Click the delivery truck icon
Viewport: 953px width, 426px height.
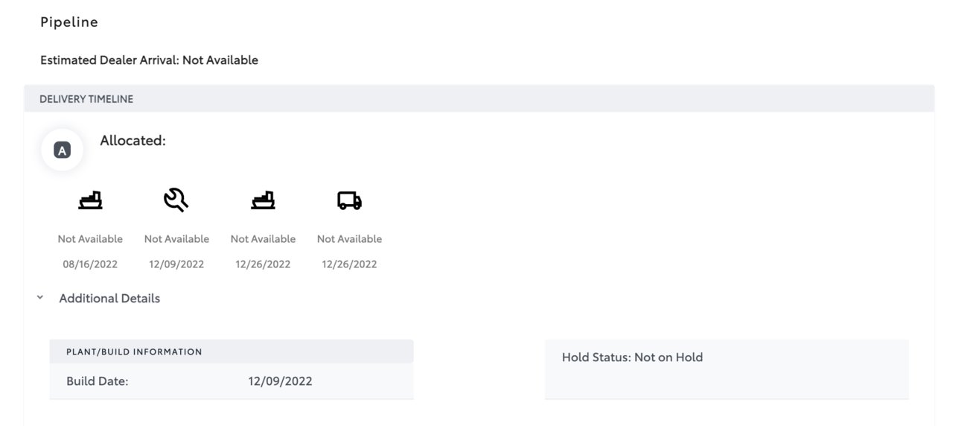pos(349,200)
